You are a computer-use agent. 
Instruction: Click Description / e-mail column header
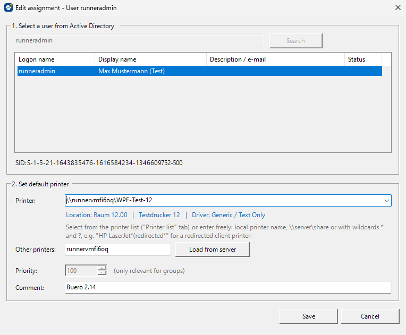pyautogui.click(x=275, y=59)
